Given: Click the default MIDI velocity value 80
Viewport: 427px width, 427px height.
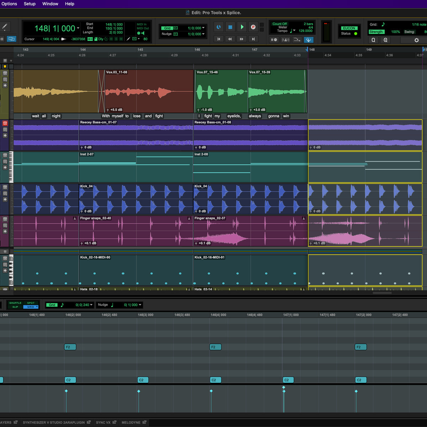Looking at the screenshot, I should click(x=145, y=39).
